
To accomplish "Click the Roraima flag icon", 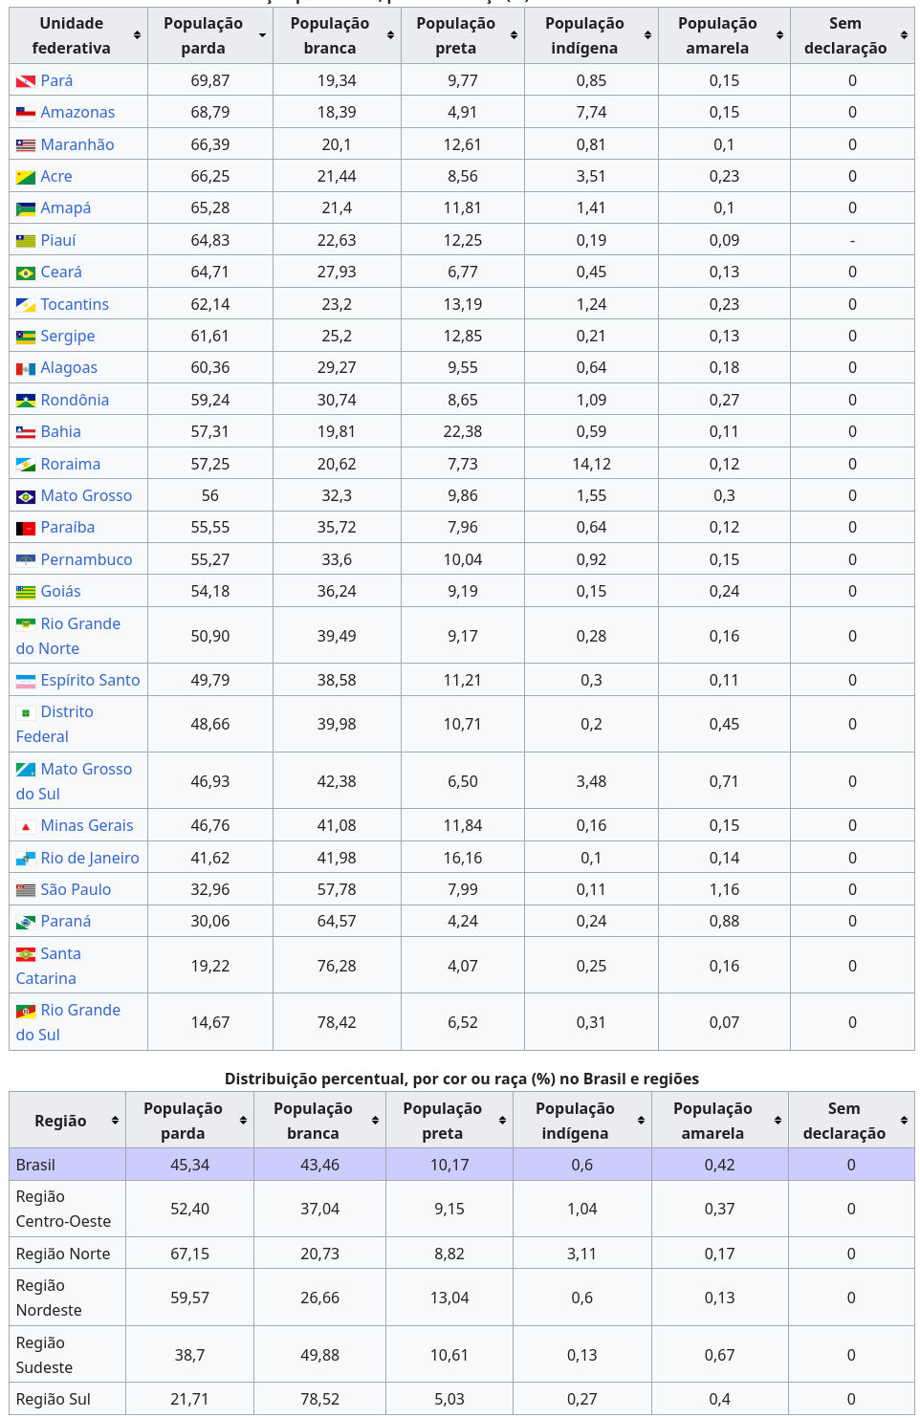I will click(x=26, y=465).
